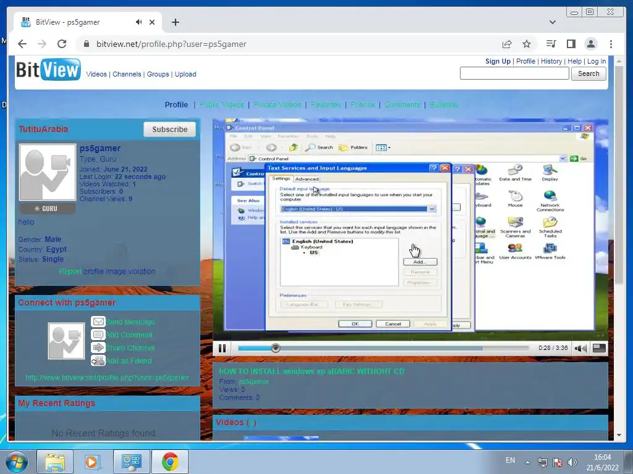
Task: Click the Search button
Action: pyautogui.click(x=588, y=74)
